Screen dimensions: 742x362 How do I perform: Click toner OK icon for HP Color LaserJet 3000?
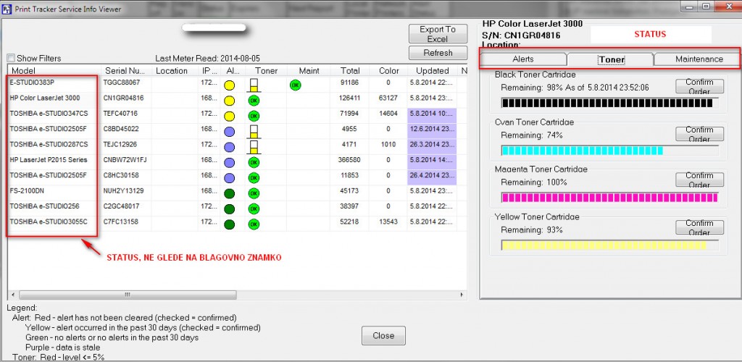point(254,100)
